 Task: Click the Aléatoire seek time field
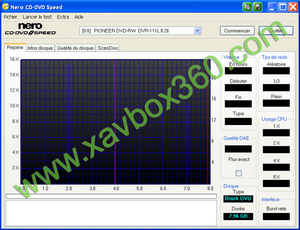(x=276, y=71)
